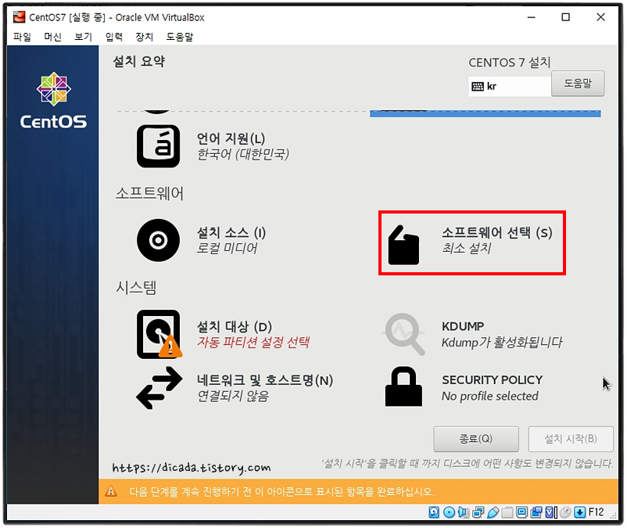The image size is (627, 528).
Task: Click the CPU virtualization status icon
Action: click(551, 512)
